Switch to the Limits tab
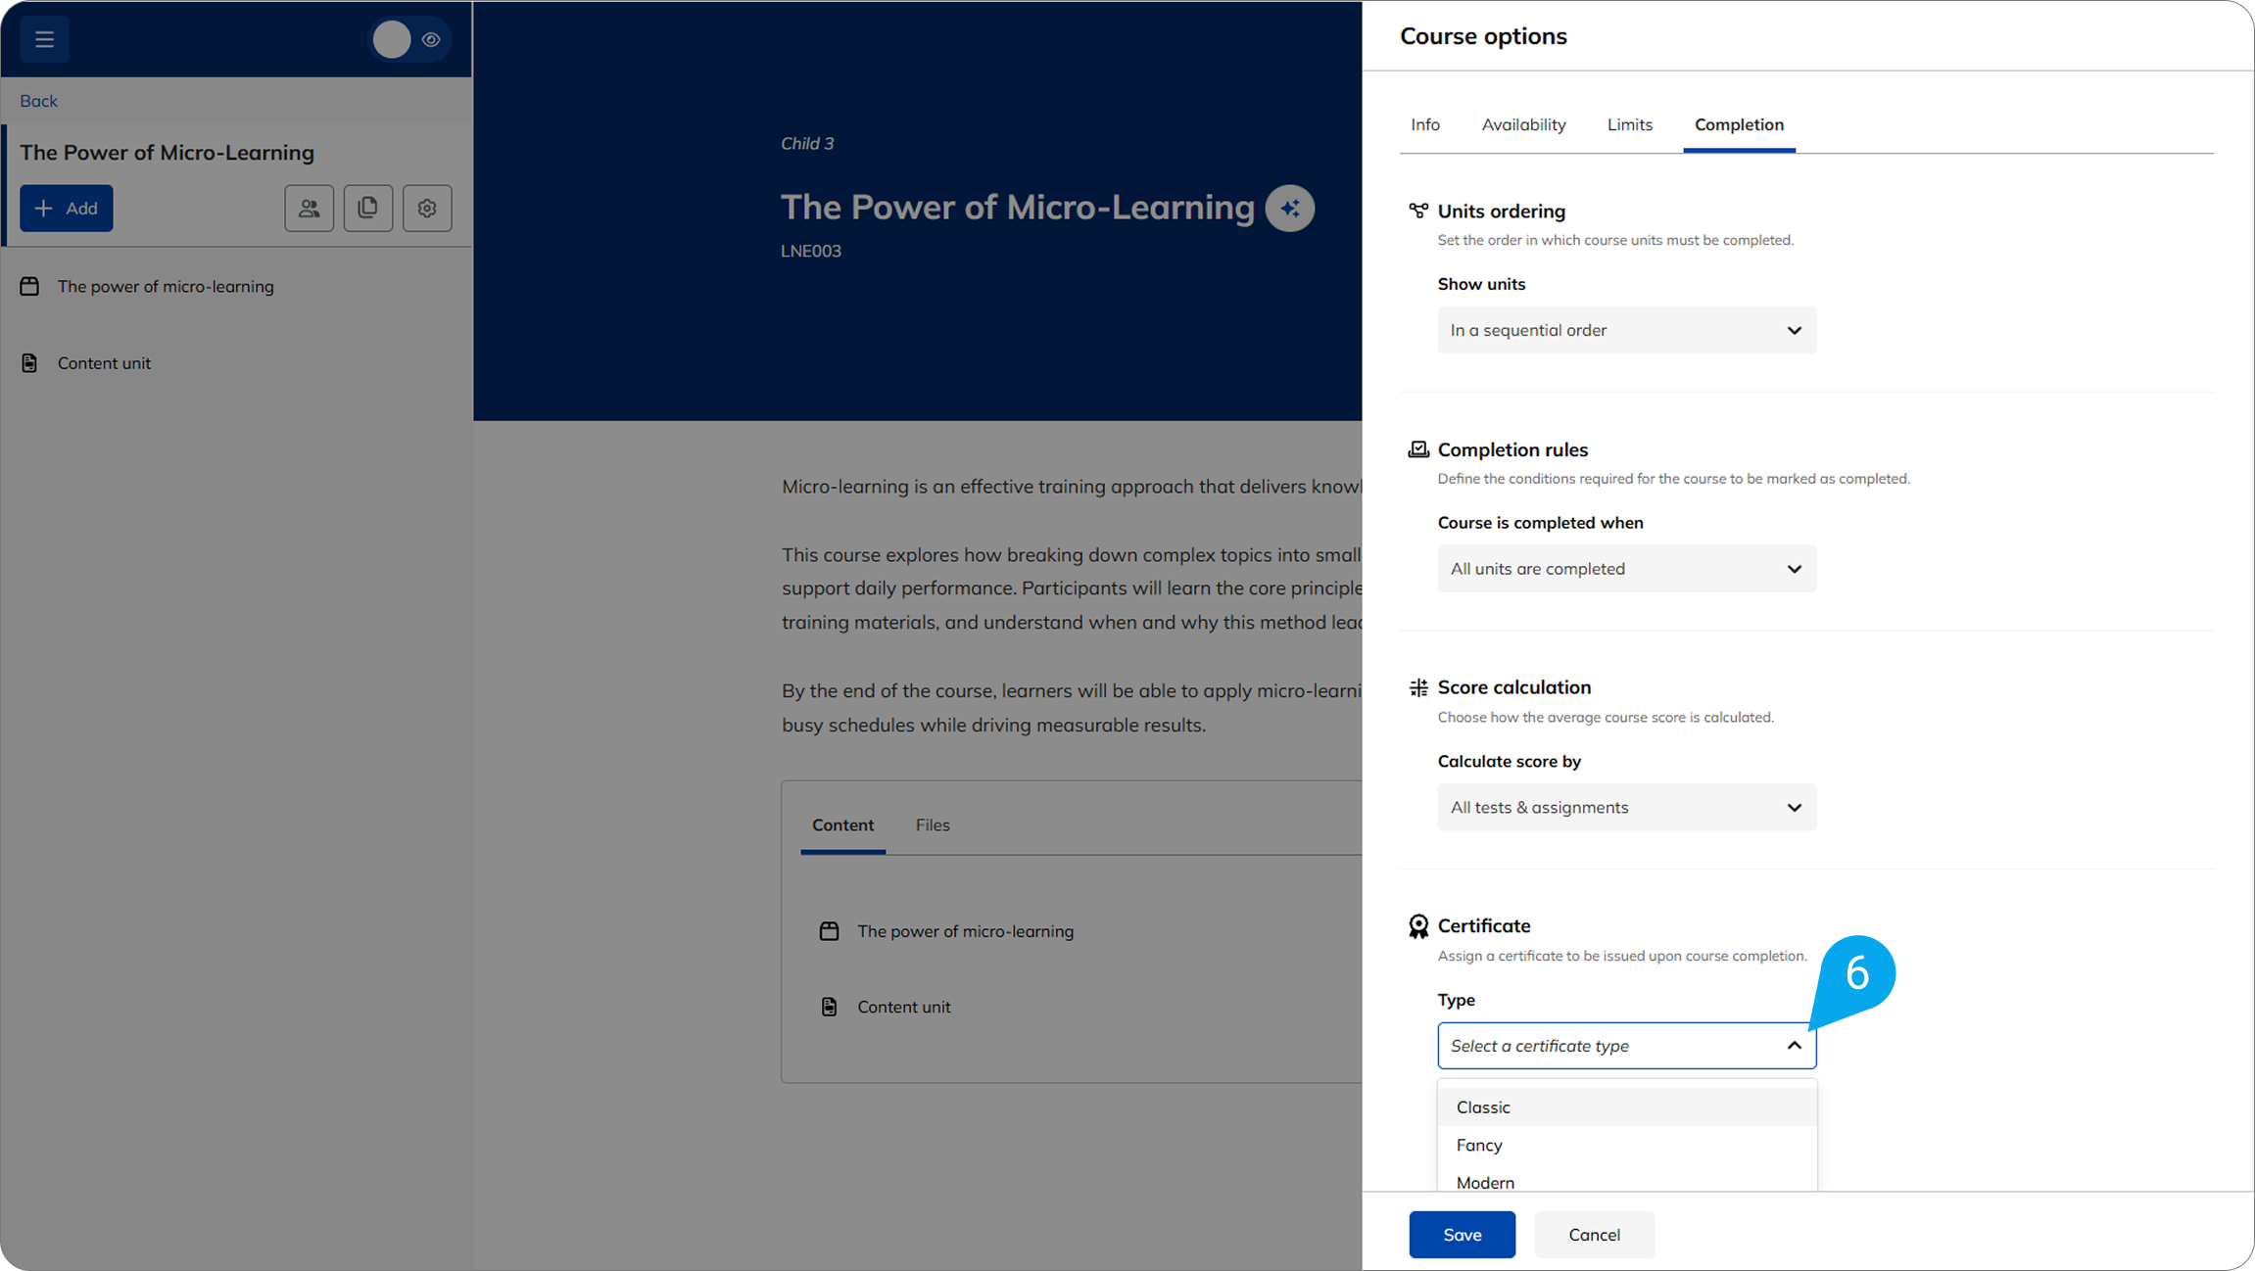Screen dimensions: 2255x1271 pos(1629,124)
